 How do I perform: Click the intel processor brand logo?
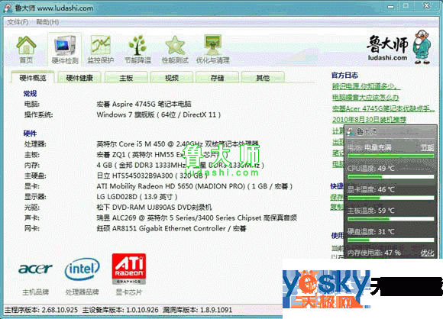(82, 269)
